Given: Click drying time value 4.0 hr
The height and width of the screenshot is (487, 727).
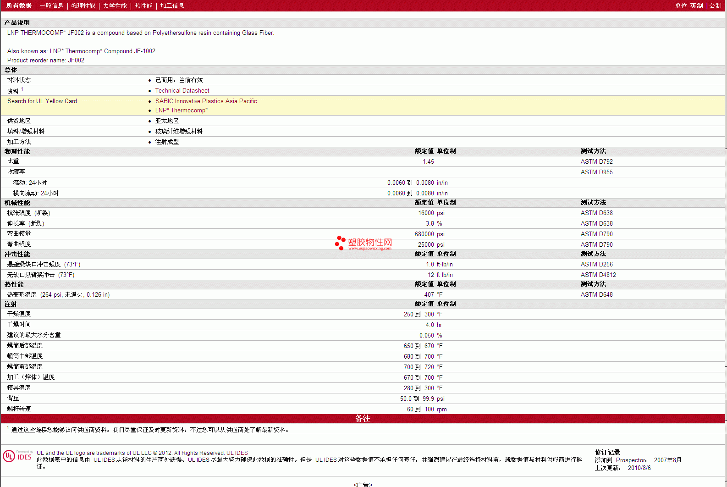Looking at the screenshot, I should tap(434, 325).
